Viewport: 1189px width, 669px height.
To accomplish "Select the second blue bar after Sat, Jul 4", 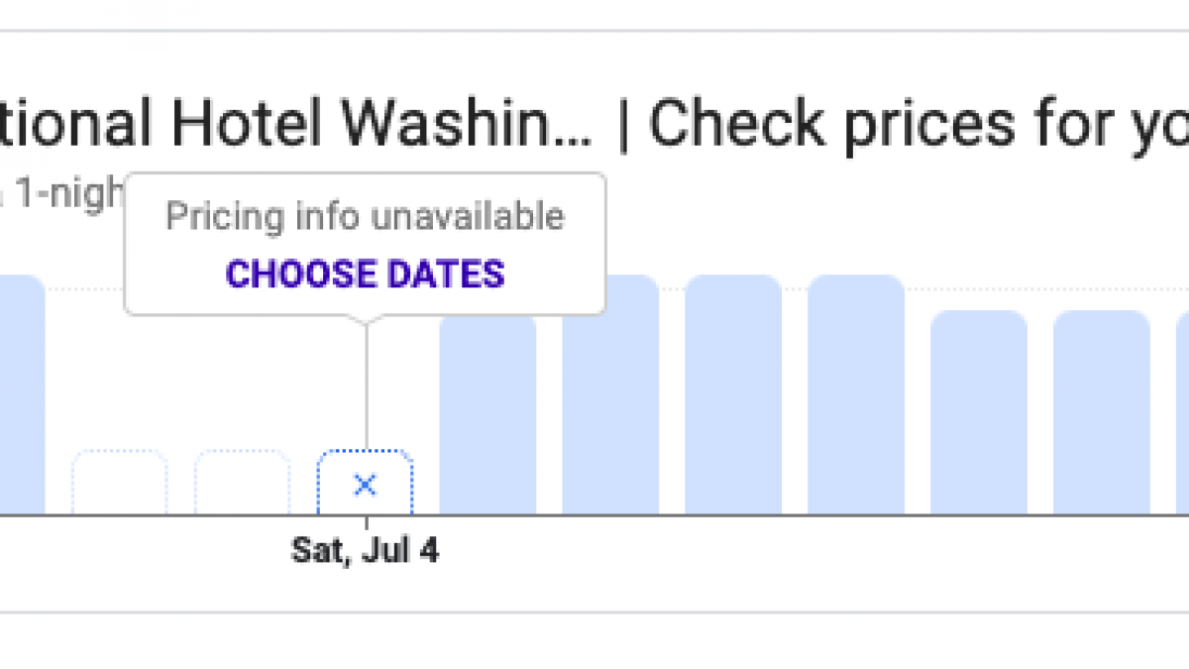I will point(610,396).
